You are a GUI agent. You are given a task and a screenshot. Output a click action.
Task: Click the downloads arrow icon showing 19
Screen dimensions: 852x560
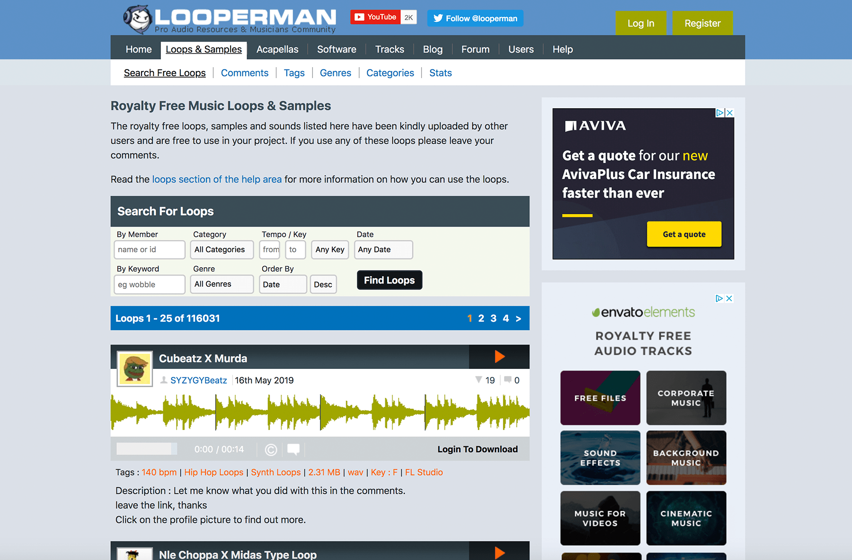479,380
